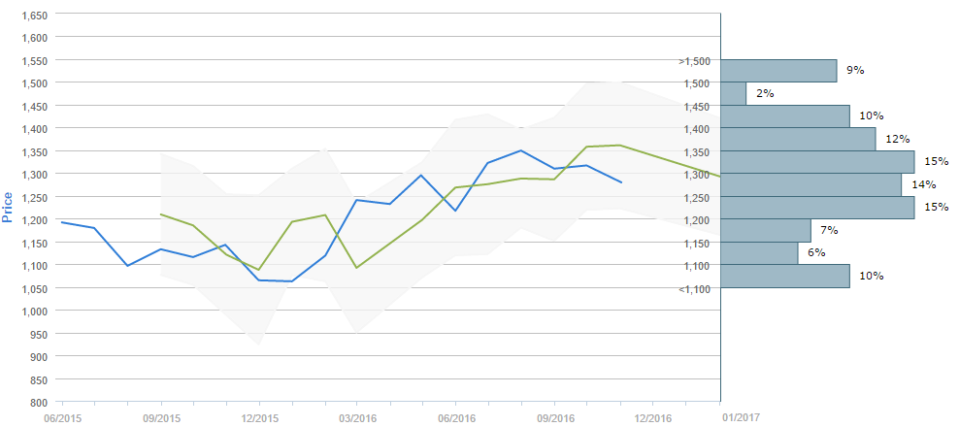The width and height of the screenshot is (959, 427).
Task: Select the short 2% histogram bar
Action: point(734,93)
